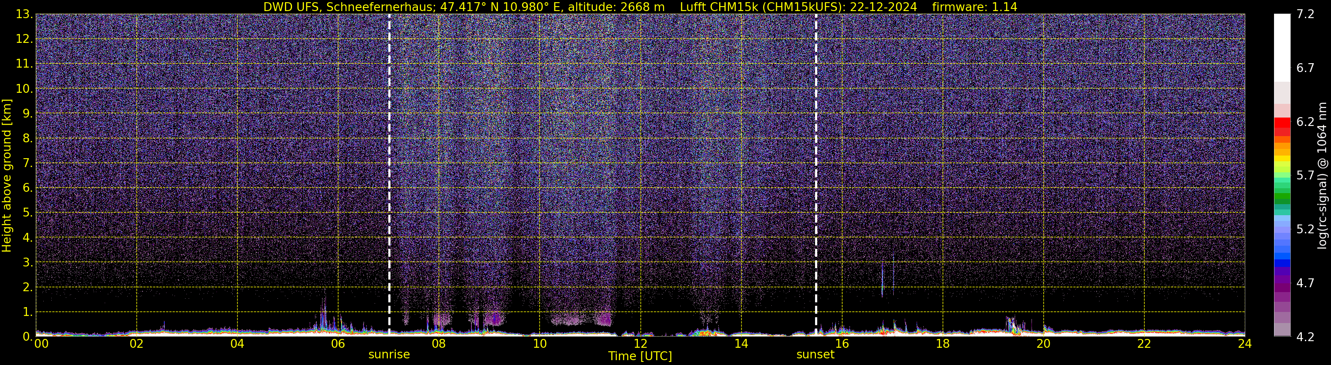Click time axis tick label 04
The width and height of the screenshot is (1331, 365).
[x=237, y=344]
